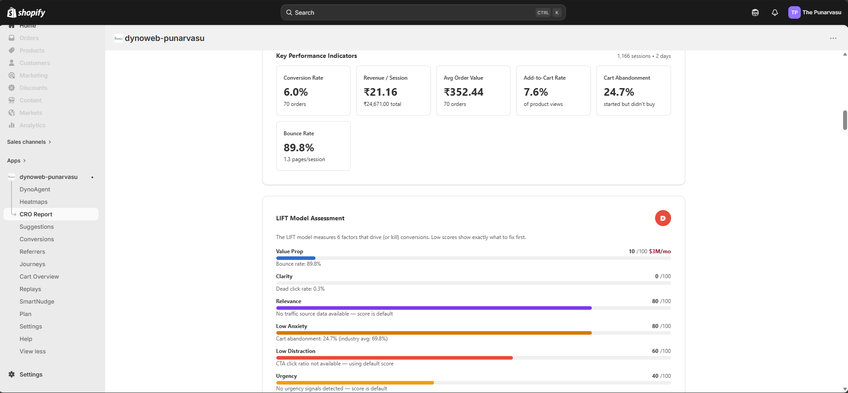
Task: Click the Shopify logo icon
Action: pos(12,12)
